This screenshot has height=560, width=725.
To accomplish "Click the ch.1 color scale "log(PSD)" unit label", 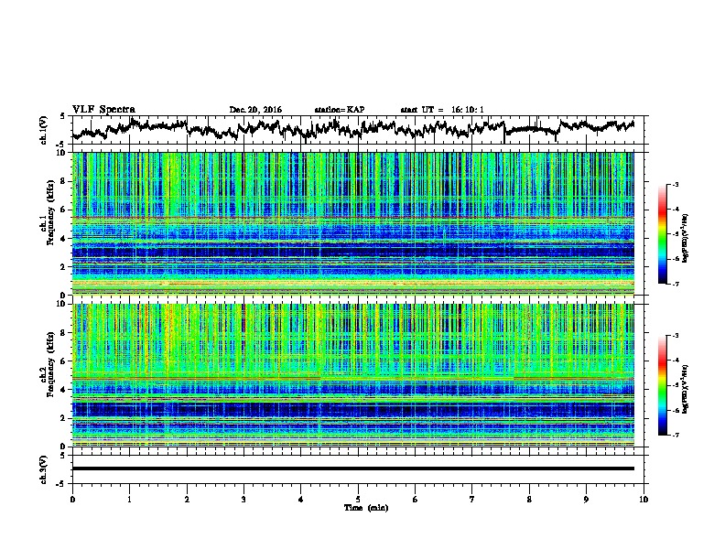I will (686, 238).
